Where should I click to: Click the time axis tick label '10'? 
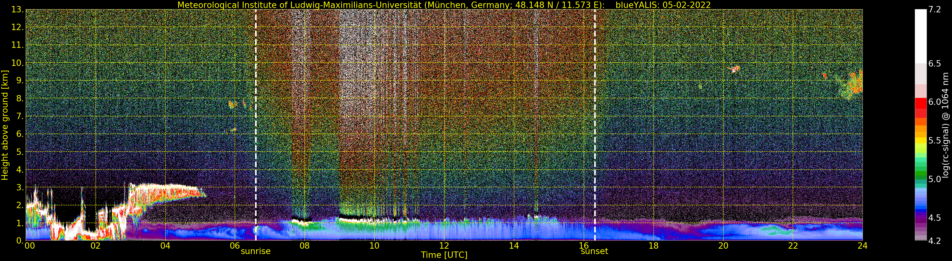click(x=374, y=245)
